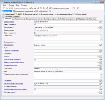Click the Печать print button
Screen dimensions: 105x100
pos(33,8)
